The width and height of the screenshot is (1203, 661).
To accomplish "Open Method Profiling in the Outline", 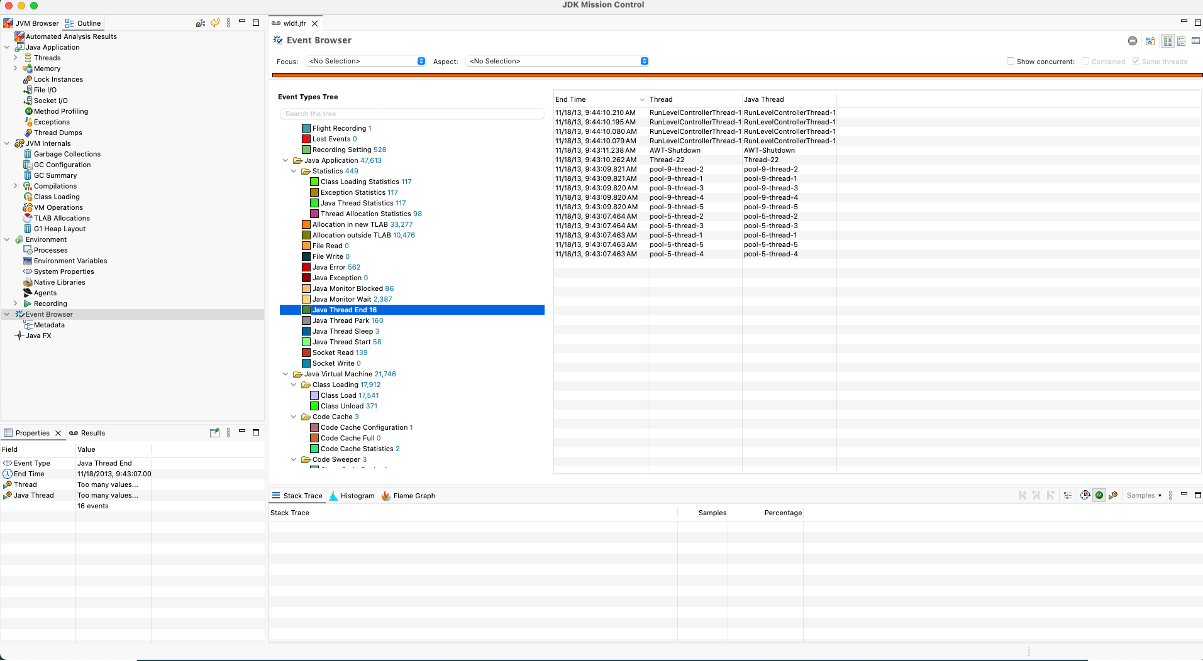I will (60, 111).
